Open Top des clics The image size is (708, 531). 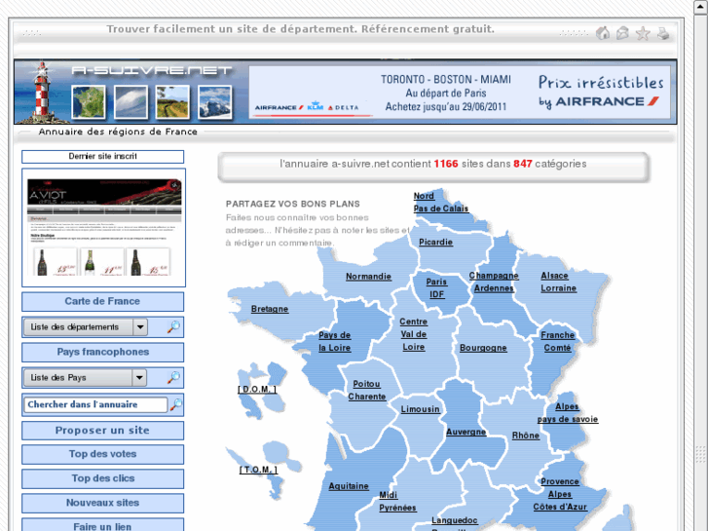point(103,478)
